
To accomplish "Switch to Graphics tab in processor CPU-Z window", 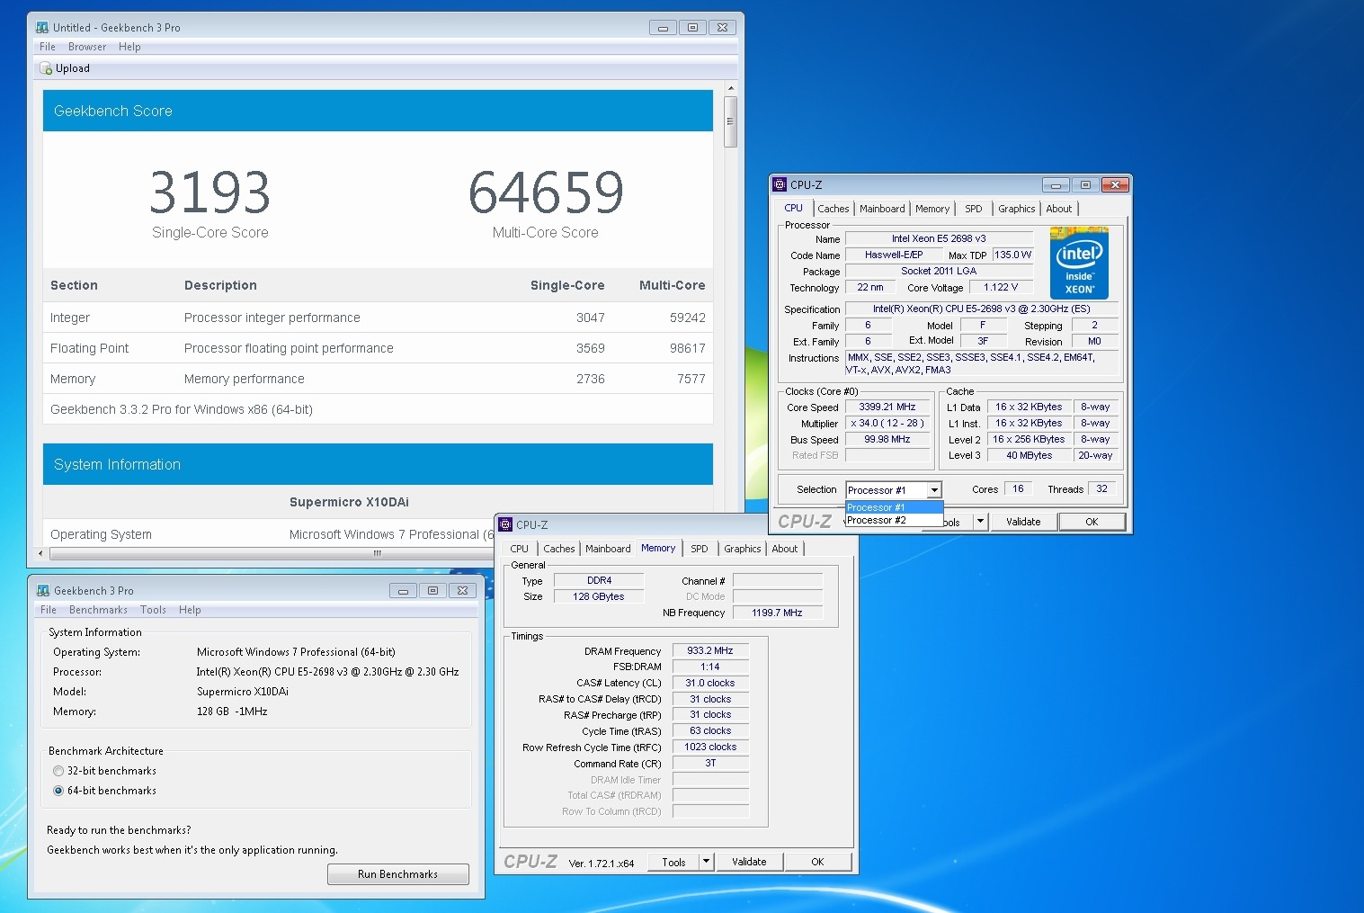I will pyautogui.click(x=1017, y=209).
